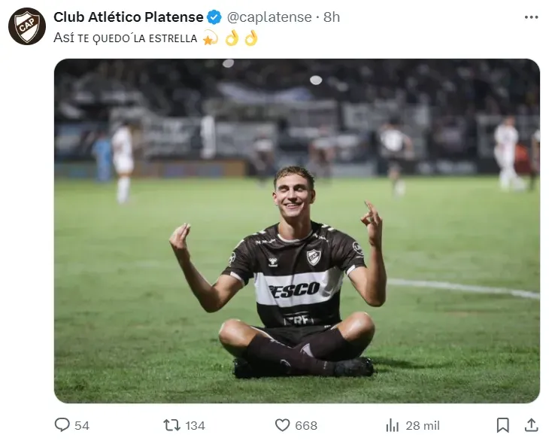The height and width of the screenshot is (441, 549).
Task: Click the tweet text 'Así te quedó la estrella'
Action: (126, 38)
